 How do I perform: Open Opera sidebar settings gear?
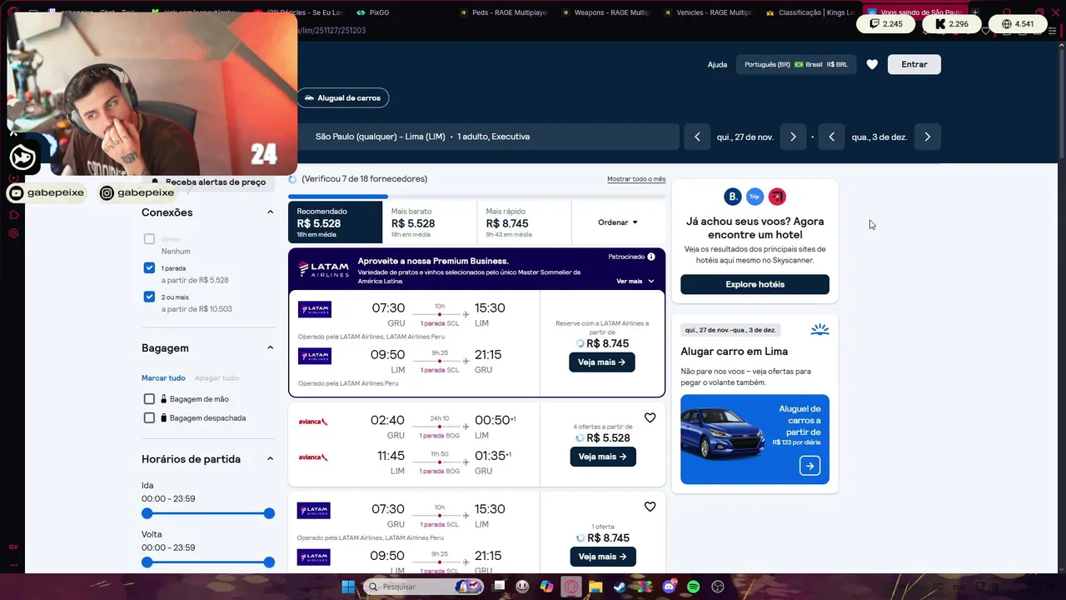(x=13, y=233)
